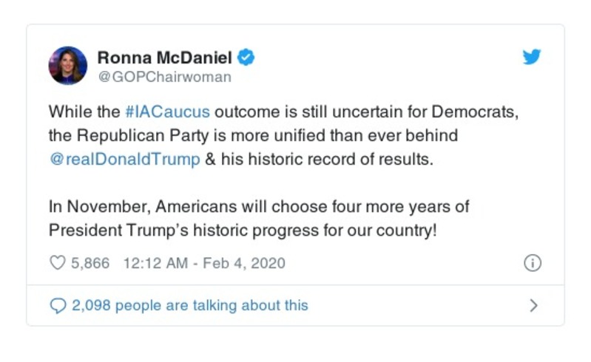Expand conversation with the right chevron arrow
Screen dimensions: 591x362
[x=533, y=305]
